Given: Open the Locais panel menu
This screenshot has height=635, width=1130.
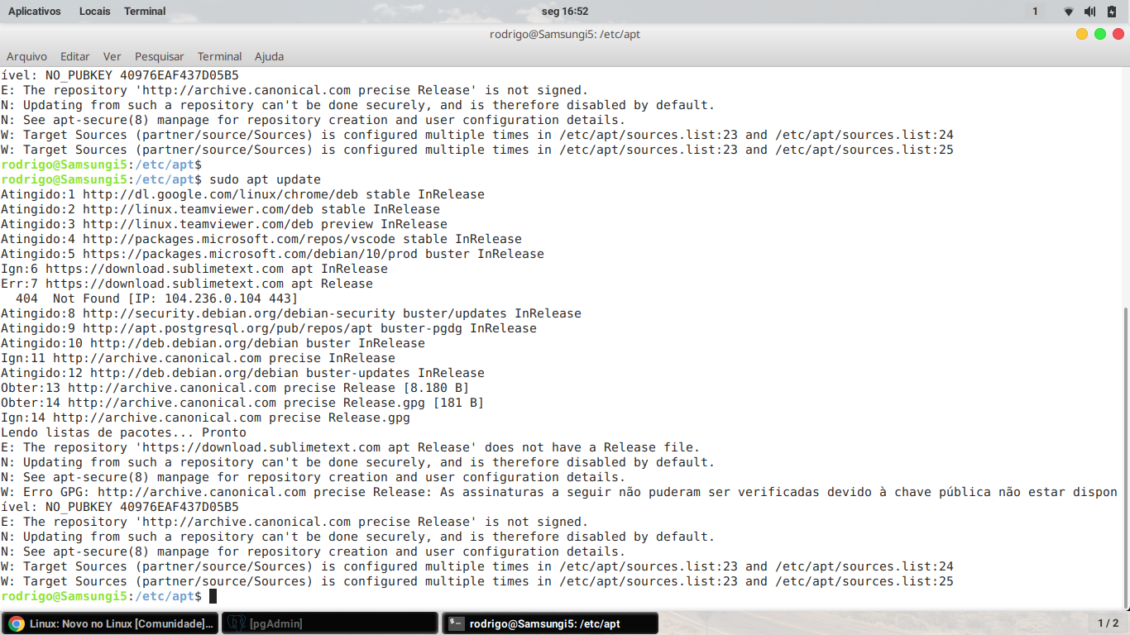Looking at the screenshot, I should (x=95, y=11).
